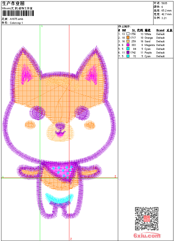
Task: Select the Purple color swatch
Action: [x=128, y=52]
